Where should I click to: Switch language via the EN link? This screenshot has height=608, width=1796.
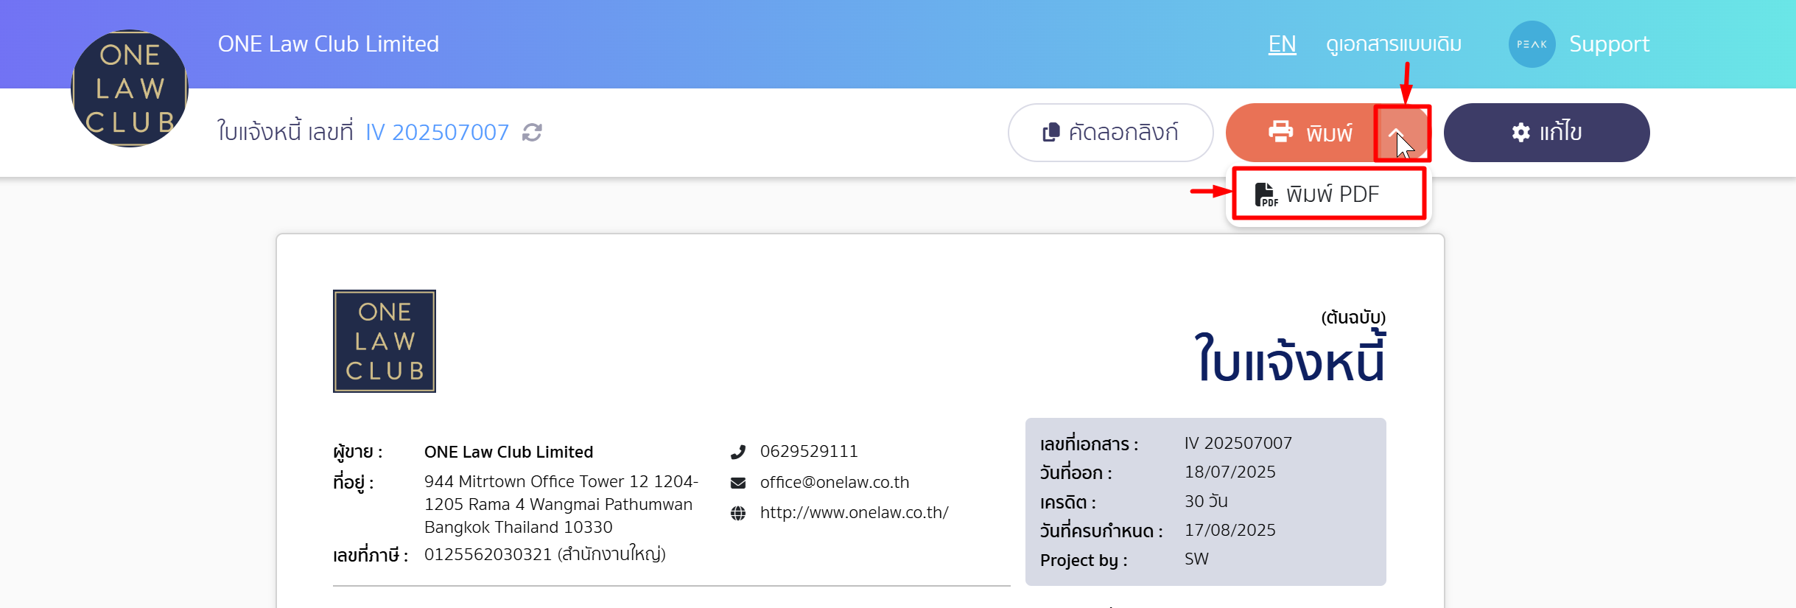[1282, 44]
